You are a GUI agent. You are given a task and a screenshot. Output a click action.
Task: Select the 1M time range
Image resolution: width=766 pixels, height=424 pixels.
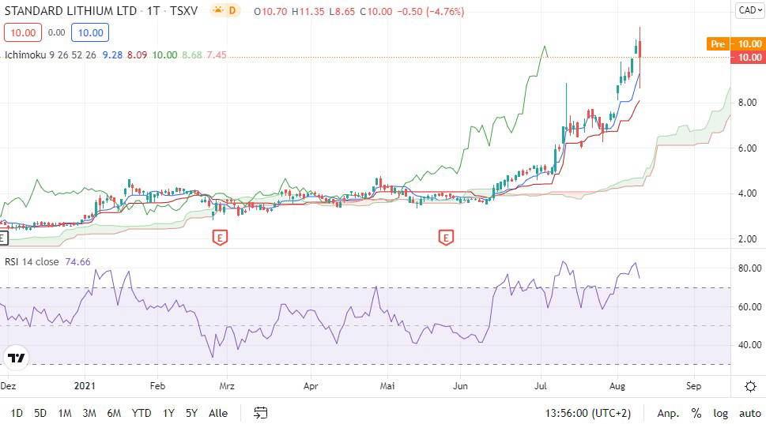click(x=65, y=413)
